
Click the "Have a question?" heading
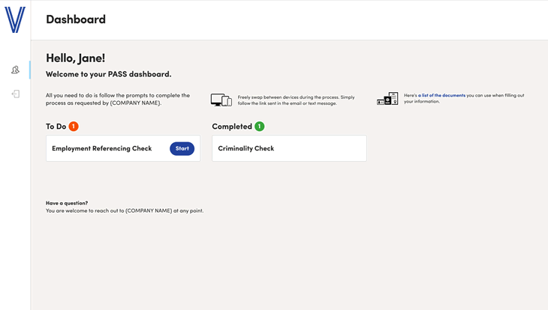click(x=67, y=203)
